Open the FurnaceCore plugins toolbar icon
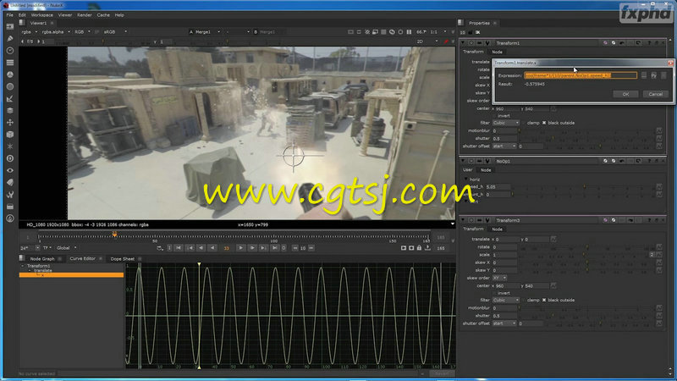 (x=10, y=218)
